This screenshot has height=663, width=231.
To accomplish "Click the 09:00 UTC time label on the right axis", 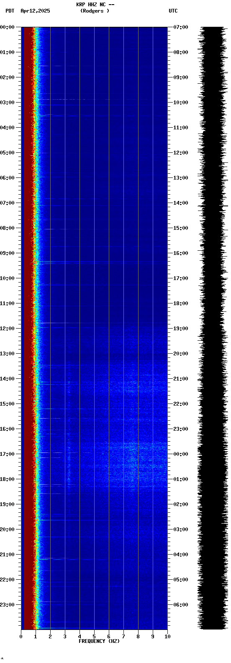I will coord(180,77).
